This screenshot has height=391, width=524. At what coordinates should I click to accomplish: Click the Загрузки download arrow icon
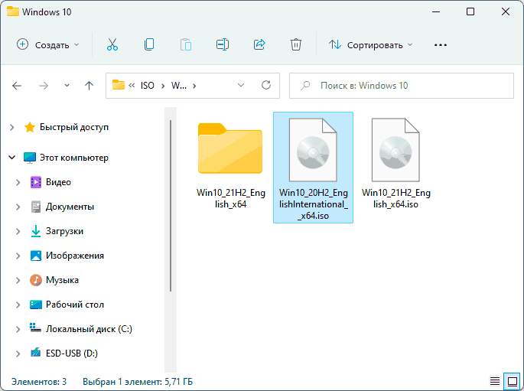(x=36, y=231)
